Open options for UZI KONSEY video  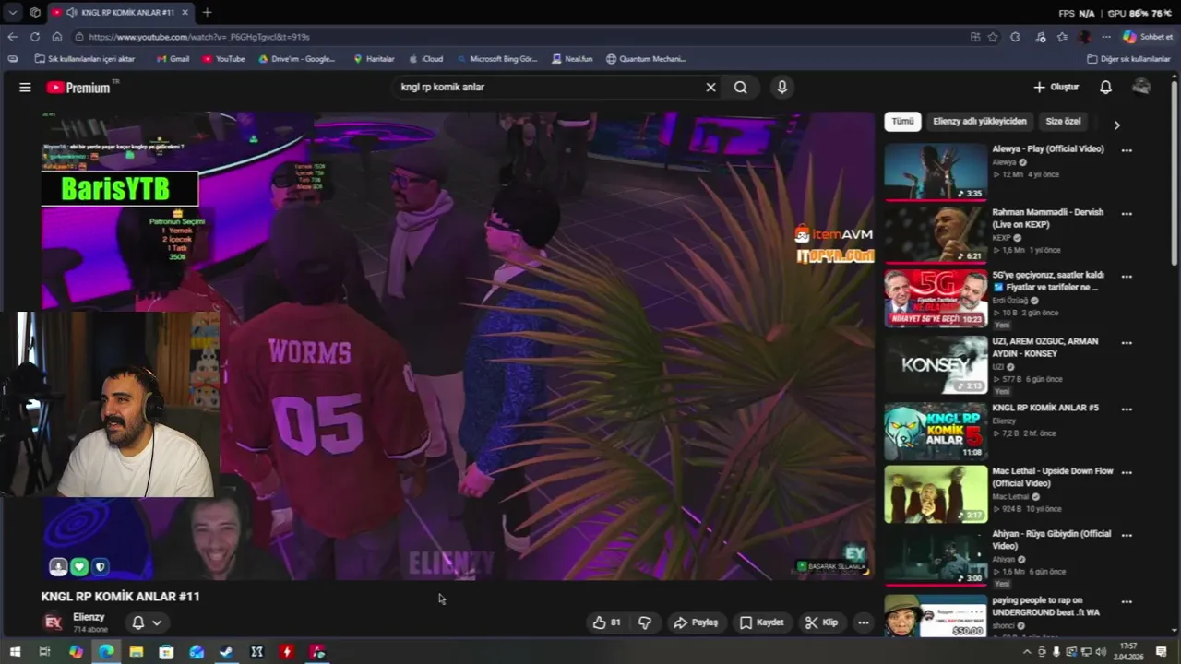click(1127, 343)
